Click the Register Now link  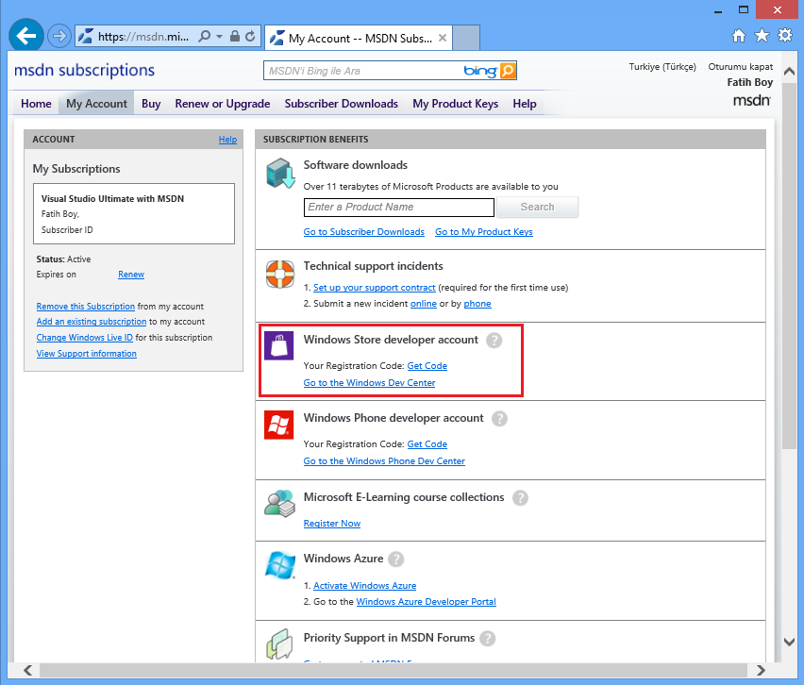click(x=332, y=523)
